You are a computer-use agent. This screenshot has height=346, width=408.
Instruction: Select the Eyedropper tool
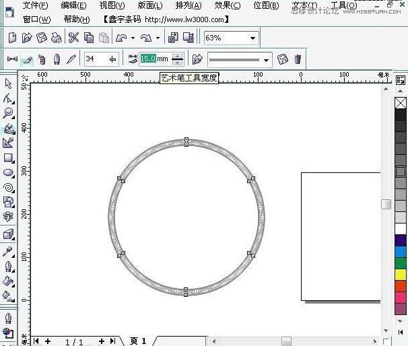pyautogui.click(x=8, y=251)
